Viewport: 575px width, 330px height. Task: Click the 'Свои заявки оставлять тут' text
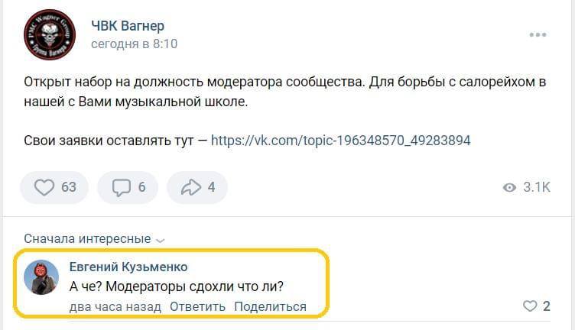109,141
